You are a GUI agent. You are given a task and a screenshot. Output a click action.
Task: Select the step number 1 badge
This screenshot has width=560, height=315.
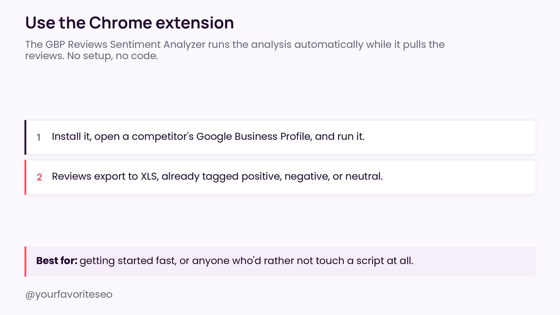tap(38, 137)
